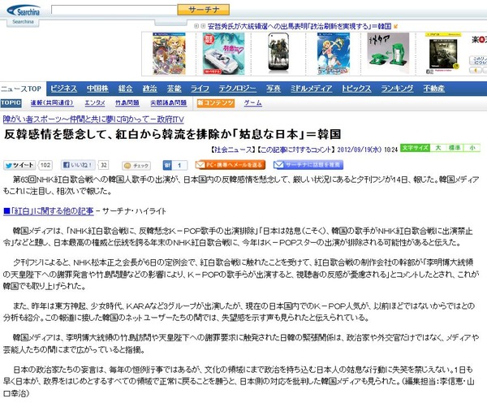Image resolution: width=487 pixels, height=403 pixels.
Task: Open the 尖閣諸島問題 topic link
Action: click(169, 103)
